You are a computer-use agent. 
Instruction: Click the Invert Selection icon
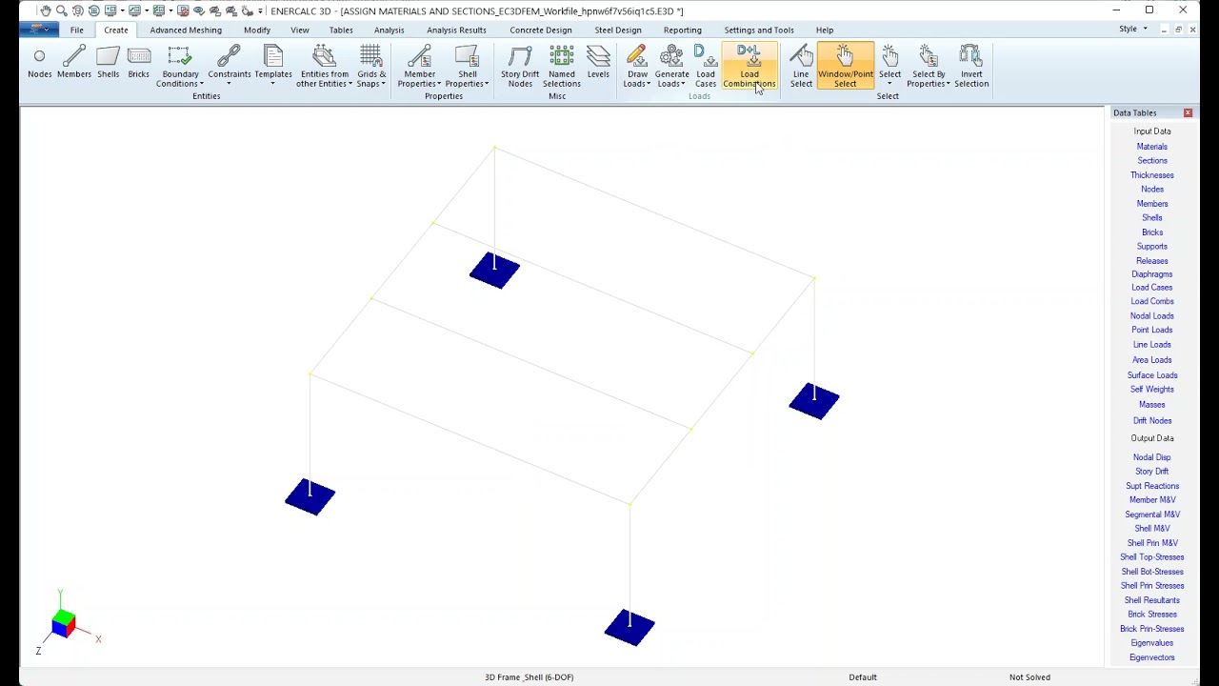(971, 67)
